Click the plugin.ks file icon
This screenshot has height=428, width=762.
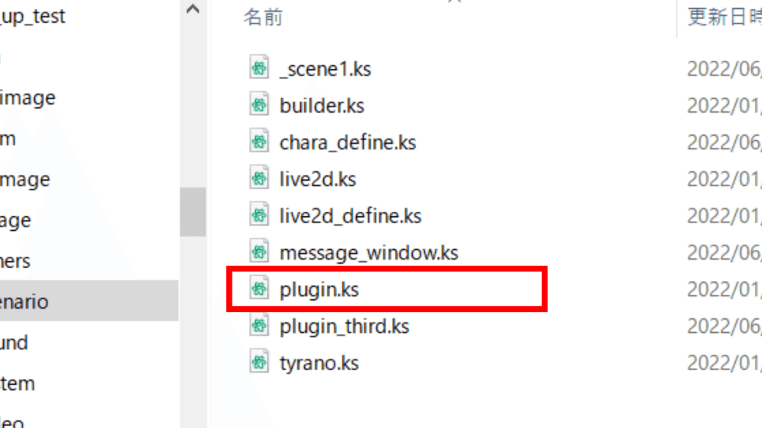point(258,289)
